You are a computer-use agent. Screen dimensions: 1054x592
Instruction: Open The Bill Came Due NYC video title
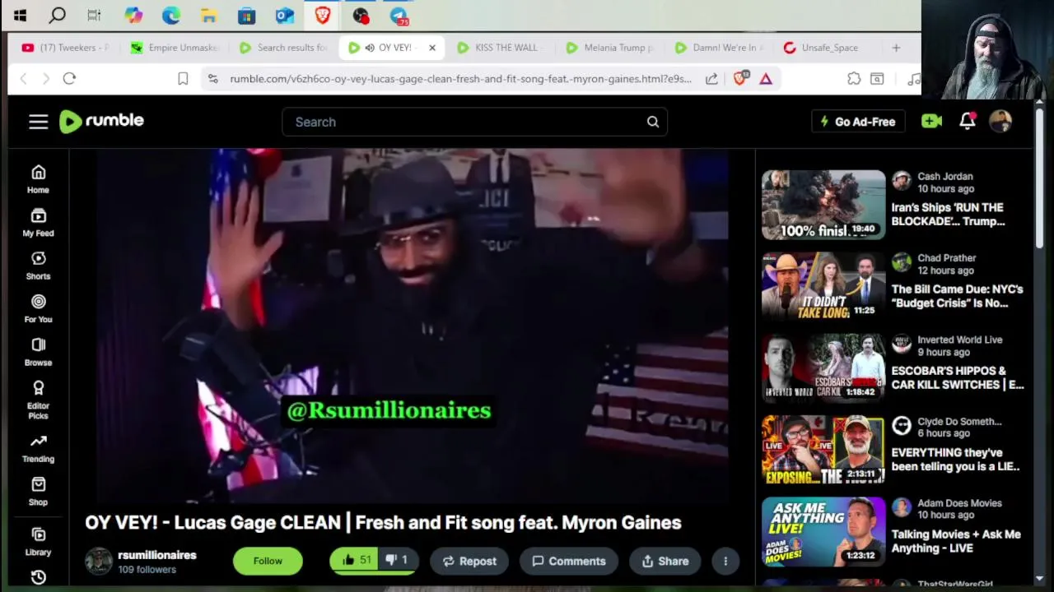click(957, 296)
